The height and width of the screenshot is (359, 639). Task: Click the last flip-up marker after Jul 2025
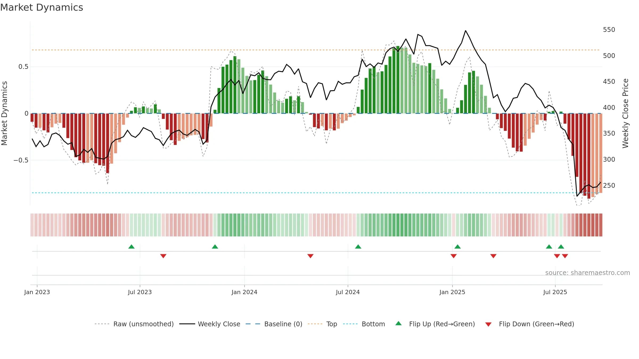[x=561, y=247]
